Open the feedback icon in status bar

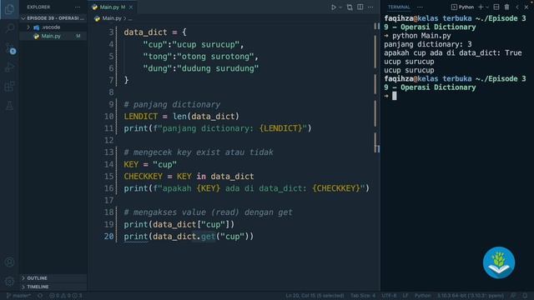coord(513,296)
